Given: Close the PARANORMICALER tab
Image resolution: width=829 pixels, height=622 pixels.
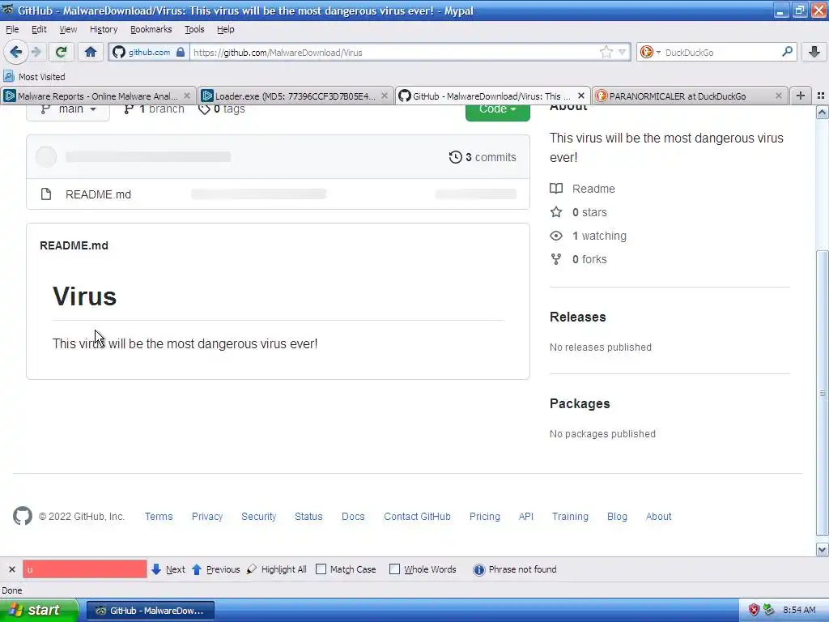Looking at the screenshot, I should [778, 96].
